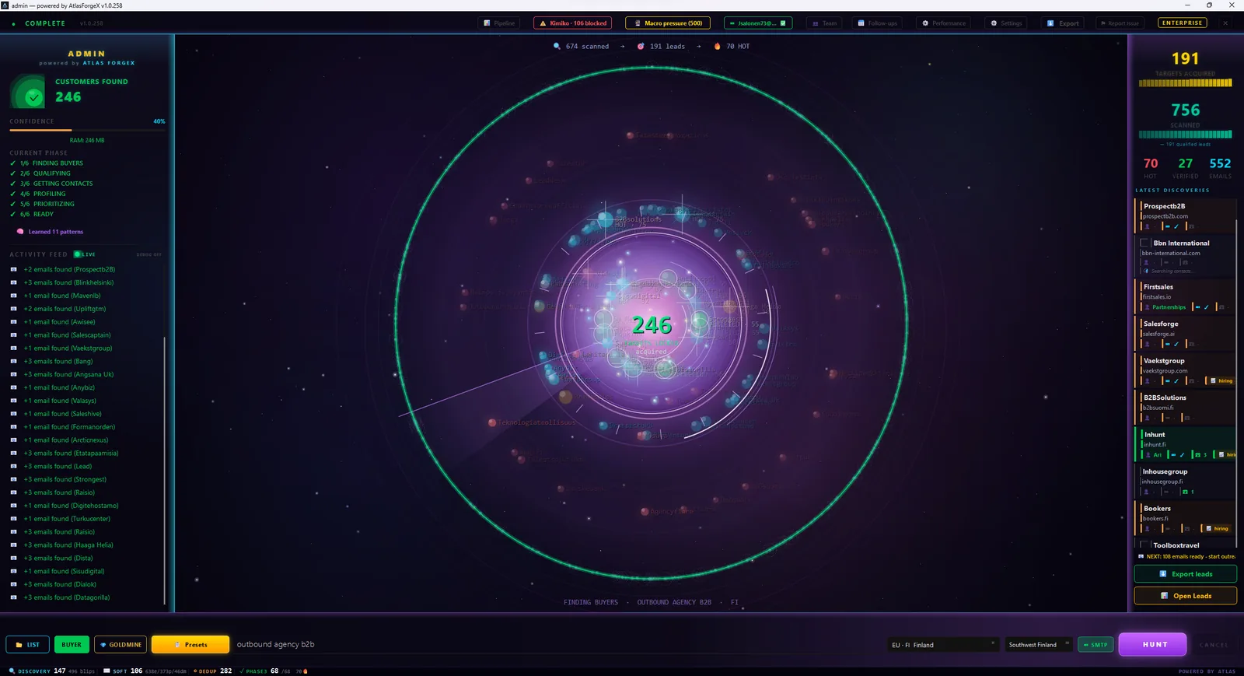Click the target icon beside 191 leads

point(641,46)
